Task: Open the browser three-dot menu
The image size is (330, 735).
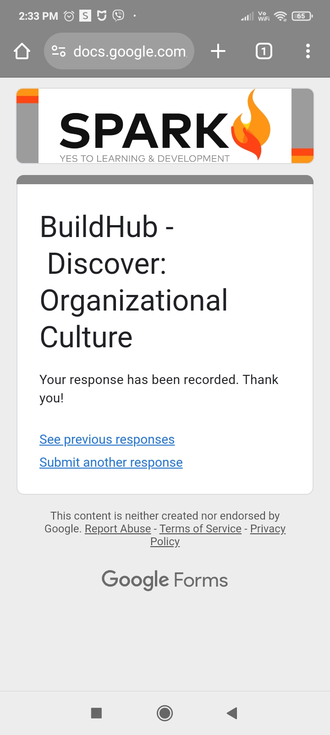Action: [308, 51]
